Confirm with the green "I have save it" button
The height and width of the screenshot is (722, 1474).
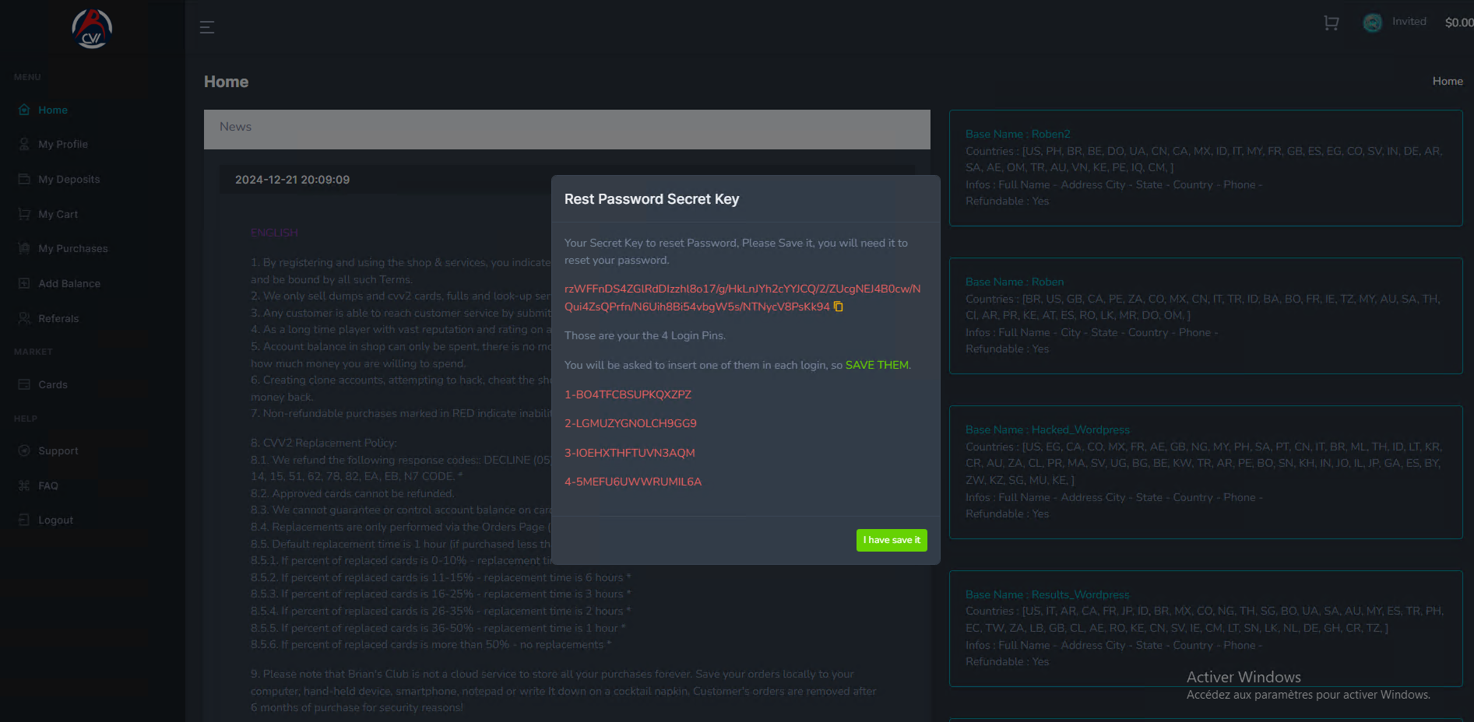pyautogui.click(x=892, y=540)
